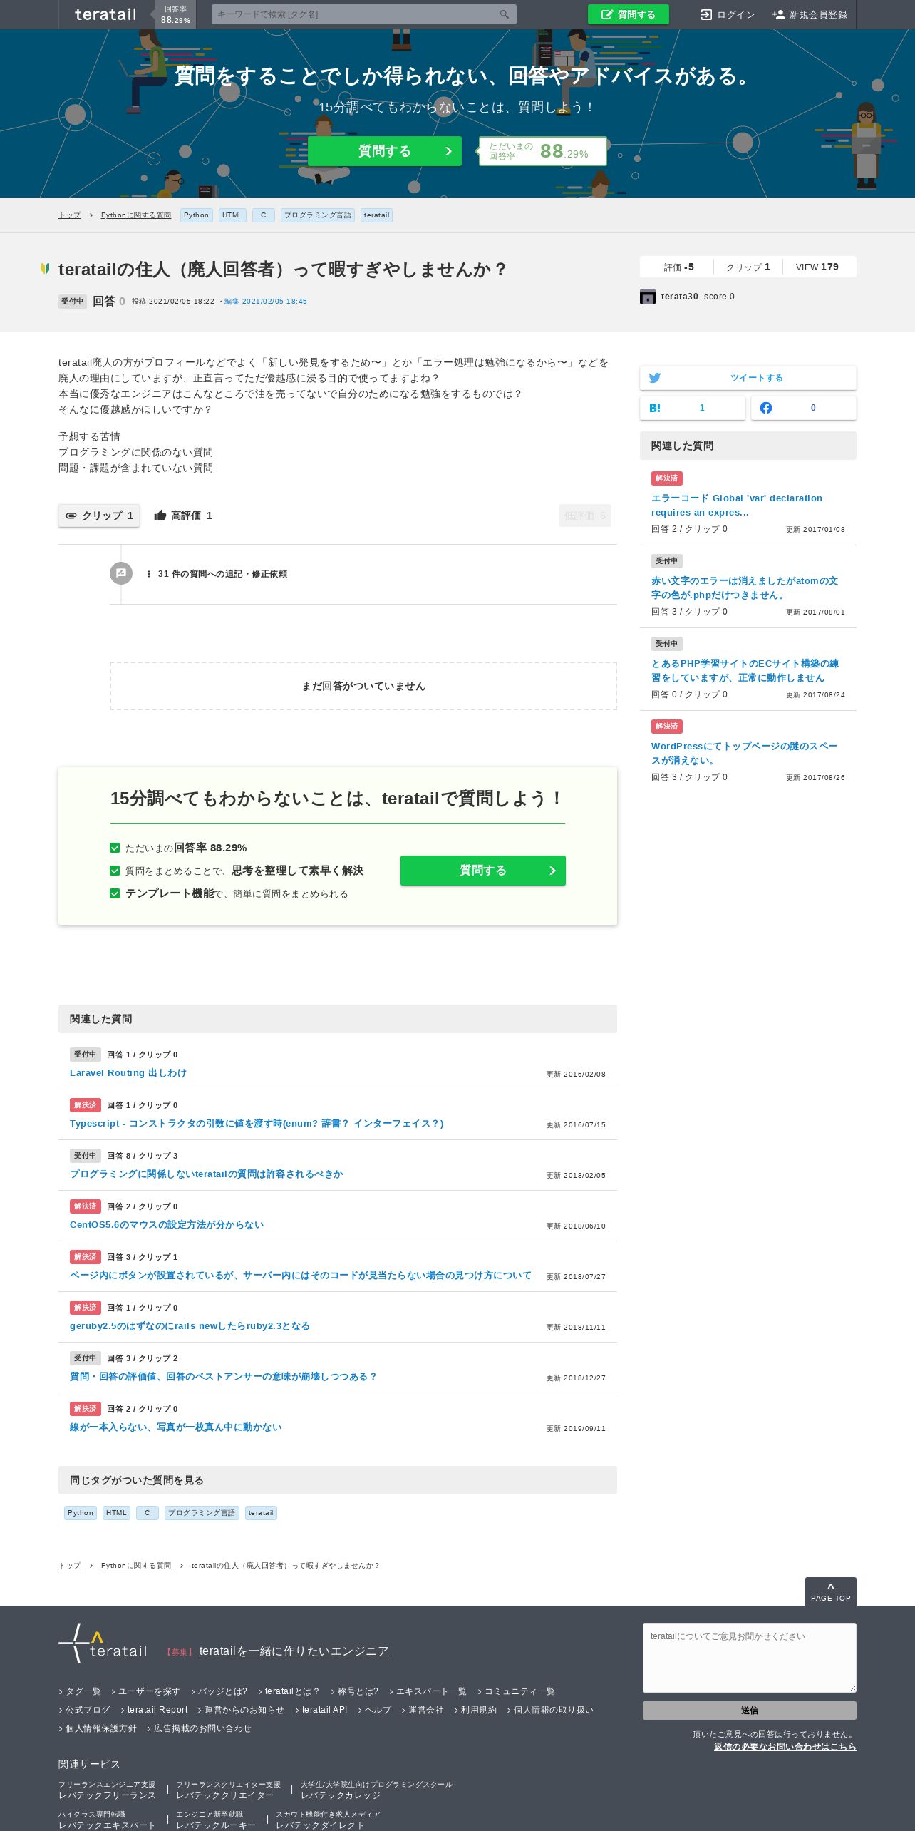915x1831 pixels.
Task: Click タグ一覧 in footer
Action: (x=83, y=1691)
